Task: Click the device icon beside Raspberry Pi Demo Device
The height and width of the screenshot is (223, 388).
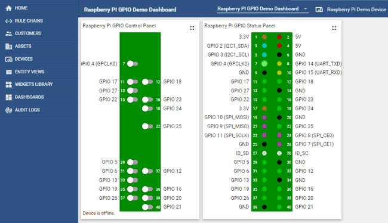Action: click(319, 10)
